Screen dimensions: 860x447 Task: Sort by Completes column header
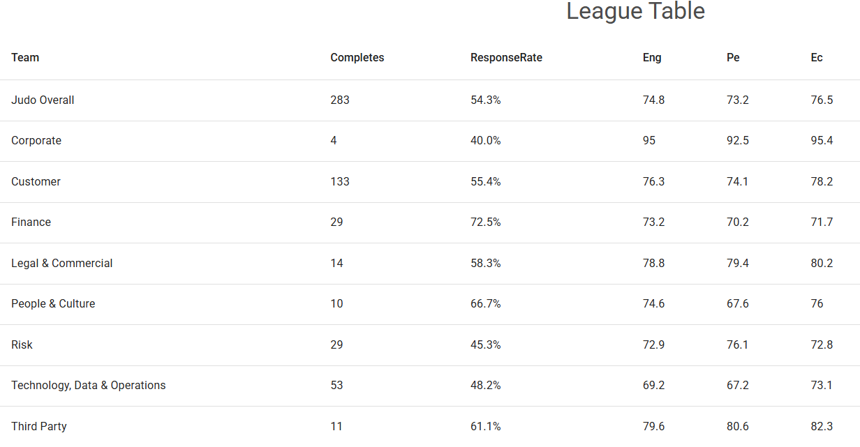[x=357, y=58]
